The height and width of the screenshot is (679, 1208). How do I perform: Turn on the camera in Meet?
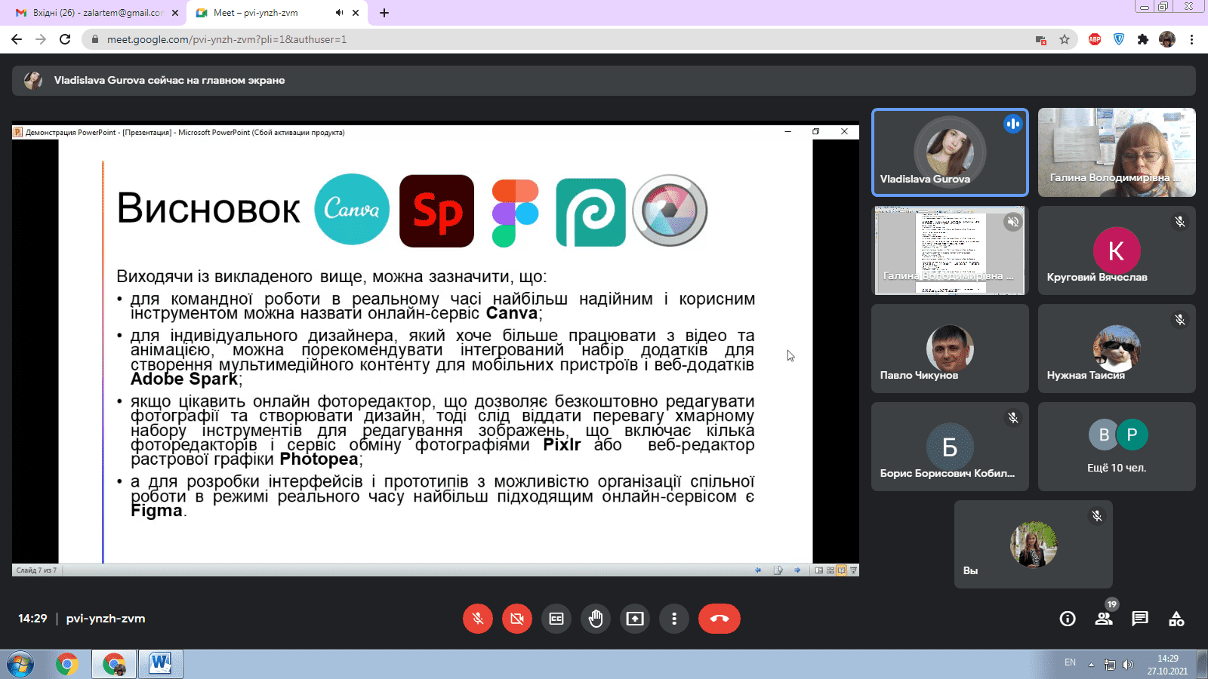pos(517,619)
